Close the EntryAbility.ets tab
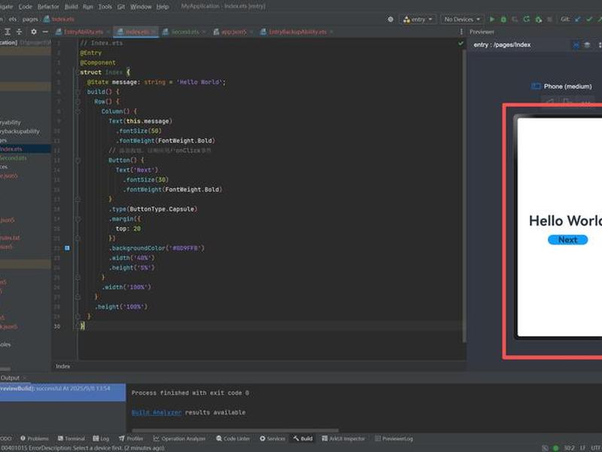 [108, 32]
